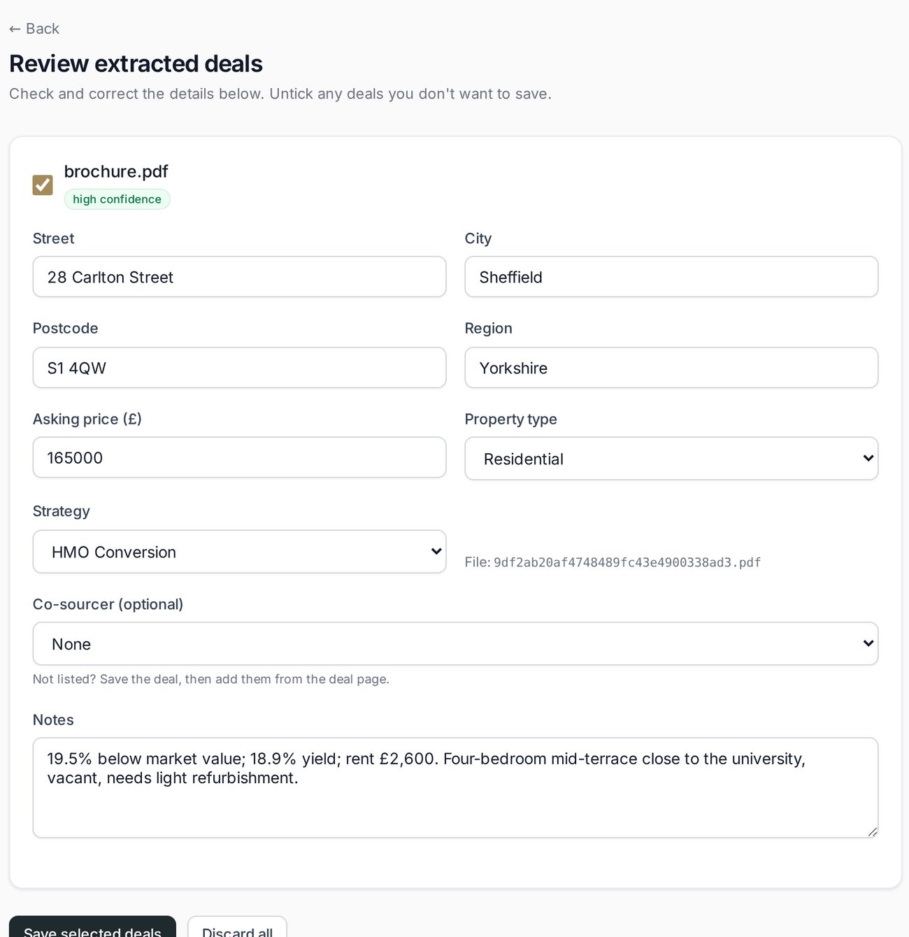Click the 'Check and correct the details below' subtitle
The image size is (909, 937).
point(280,94)
